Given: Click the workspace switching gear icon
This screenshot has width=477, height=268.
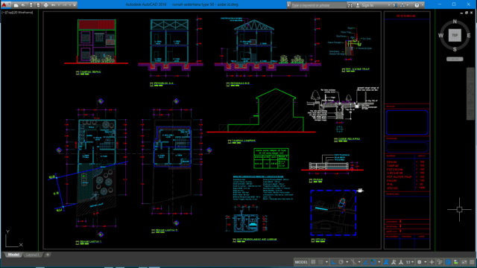Looking at the screenshot, I should tap(420, 262).
